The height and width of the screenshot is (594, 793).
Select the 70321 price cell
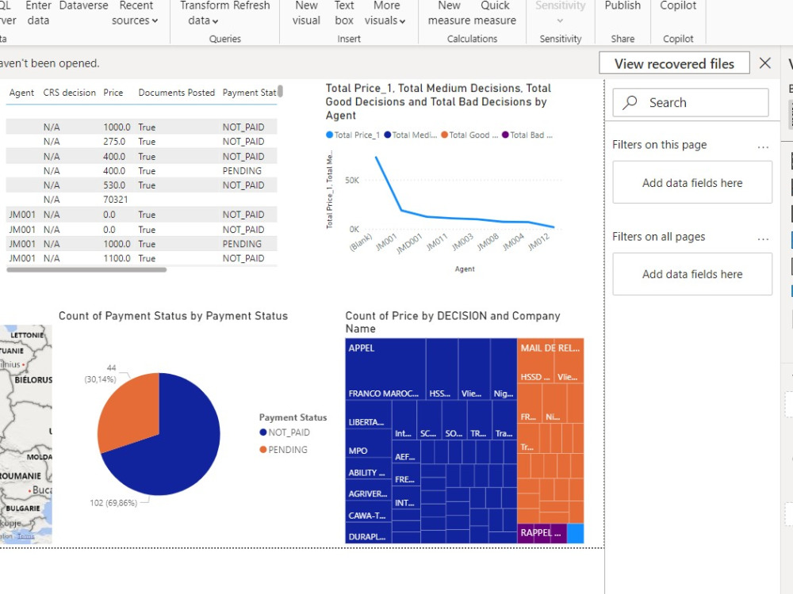pyautogui.click(x=115, y=200)
